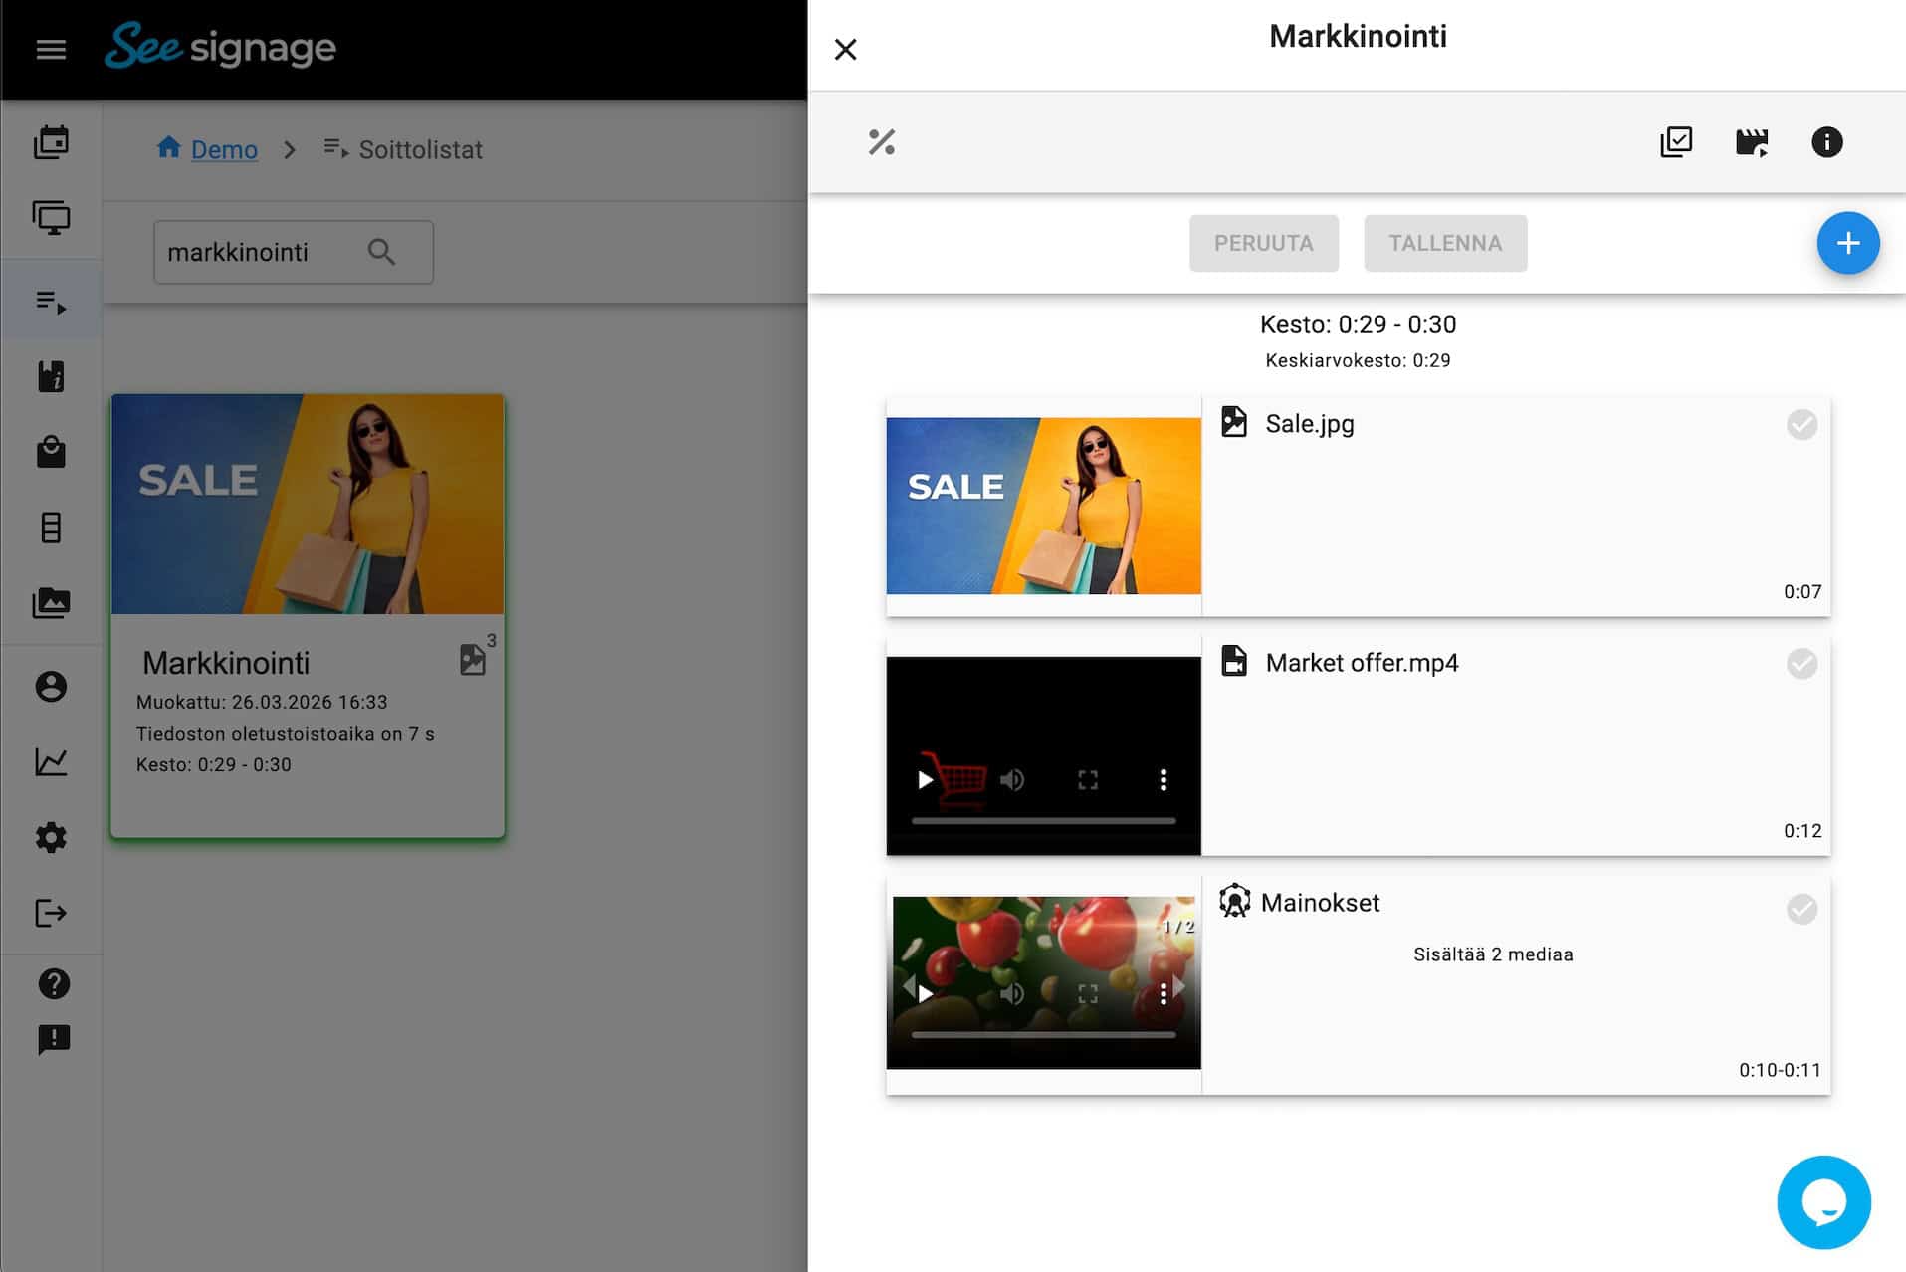Toggle the checkmark on Mainokset item

tap(1800, 909)
